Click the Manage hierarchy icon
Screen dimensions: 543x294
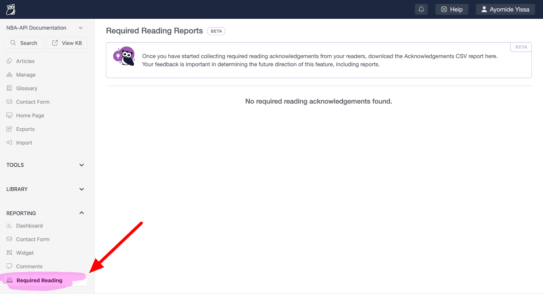coord(10,75)
